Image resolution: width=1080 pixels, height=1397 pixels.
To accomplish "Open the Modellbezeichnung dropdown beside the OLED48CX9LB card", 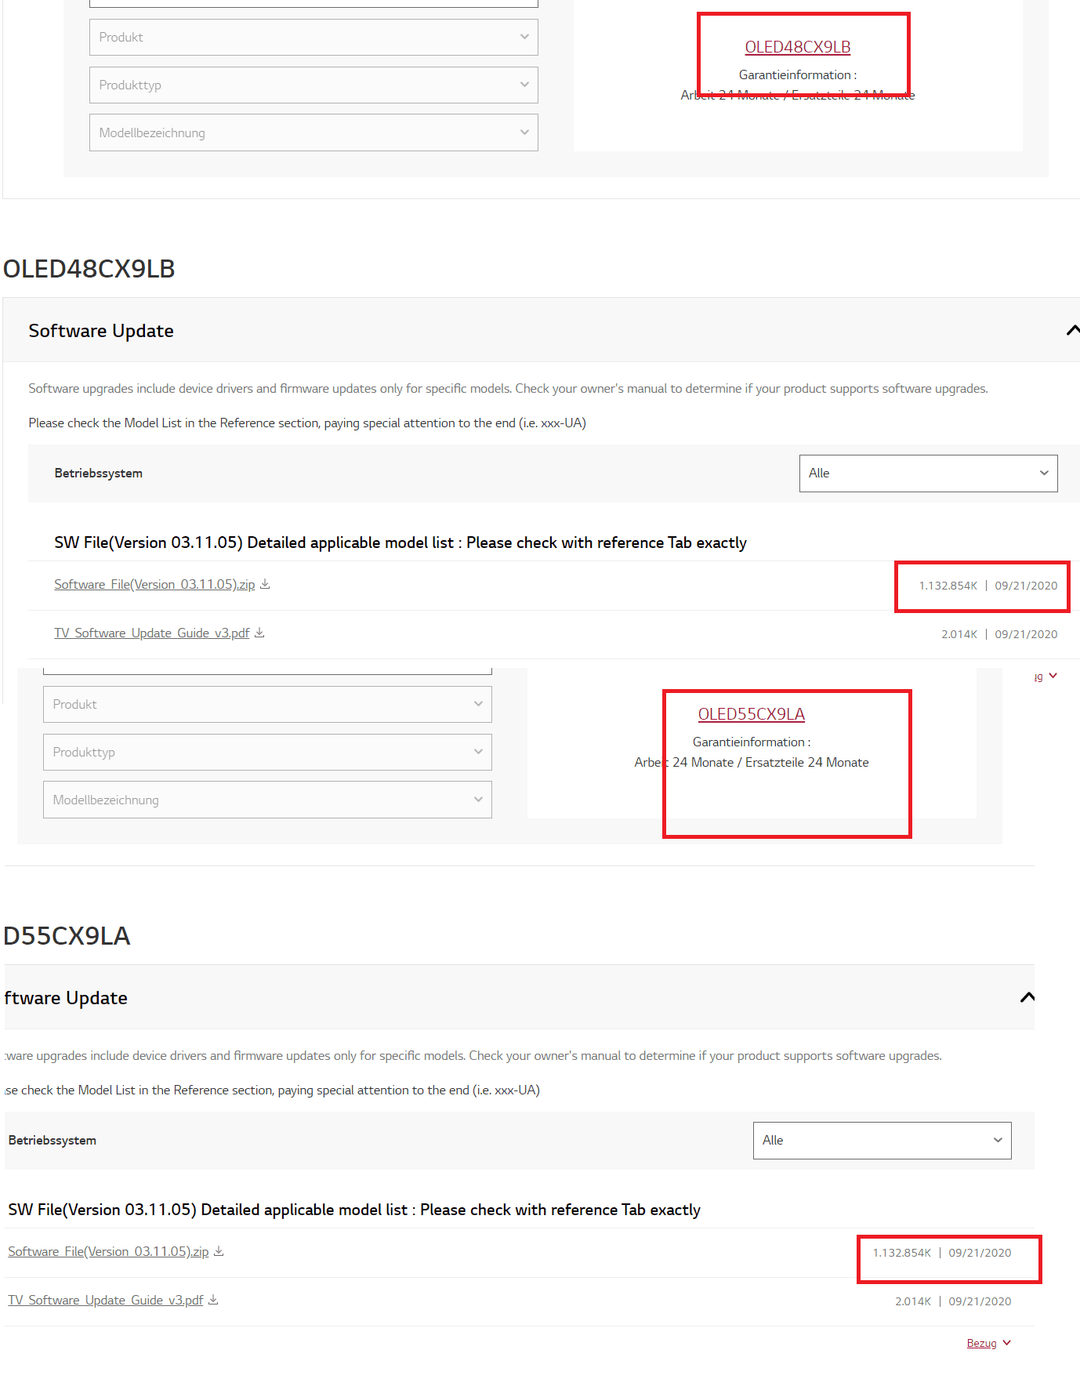I will (x=313, y=132).
